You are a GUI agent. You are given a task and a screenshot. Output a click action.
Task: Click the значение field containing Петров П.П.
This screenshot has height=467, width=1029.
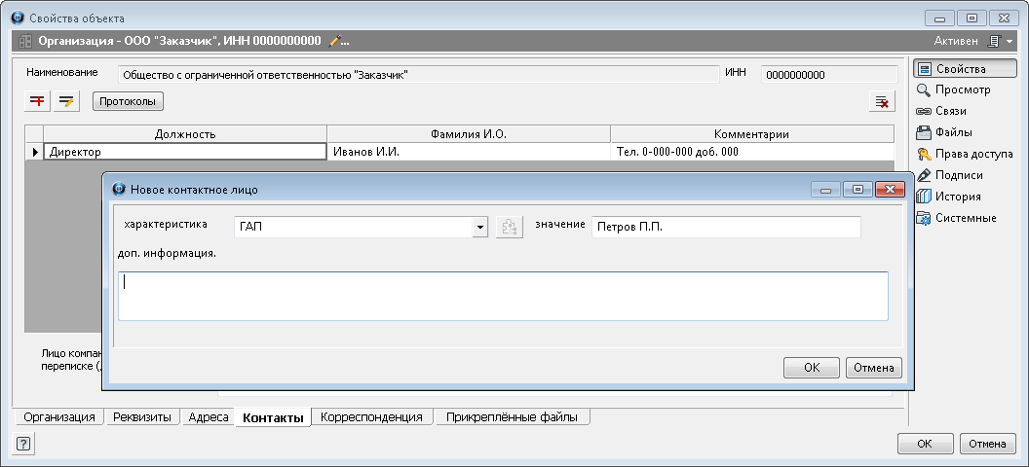(725, 227)
